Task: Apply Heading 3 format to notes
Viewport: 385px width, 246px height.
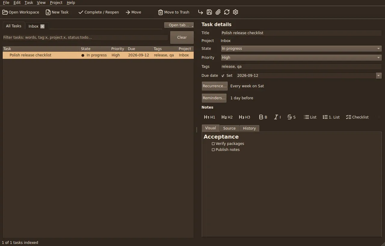Action: [244, 117]
